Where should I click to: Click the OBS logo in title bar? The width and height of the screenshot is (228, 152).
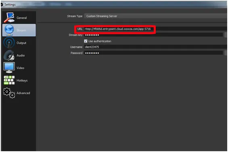point(2,4)
